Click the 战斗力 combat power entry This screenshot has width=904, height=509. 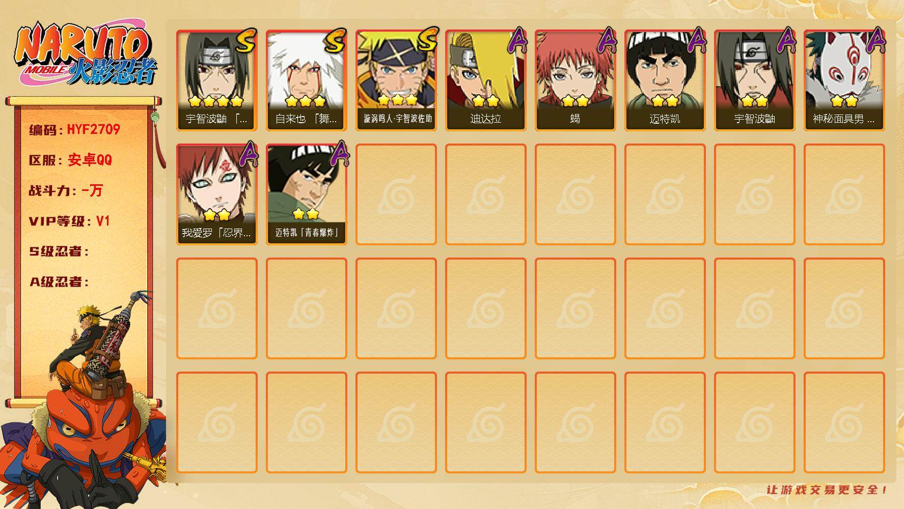(66, 190)
